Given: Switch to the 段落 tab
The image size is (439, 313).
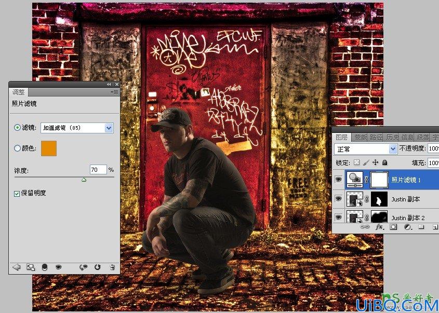Looking at the screenshot, I should click(423, 137).
